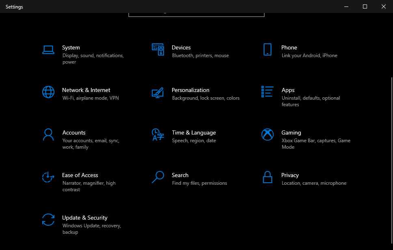Minimize the Settings window
393x250 pixels.
pyautogui.click(x=346, y=6)
